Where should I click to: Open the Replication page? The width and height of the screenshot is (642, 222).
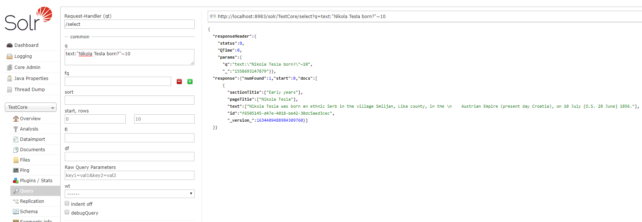coord(32,201)
